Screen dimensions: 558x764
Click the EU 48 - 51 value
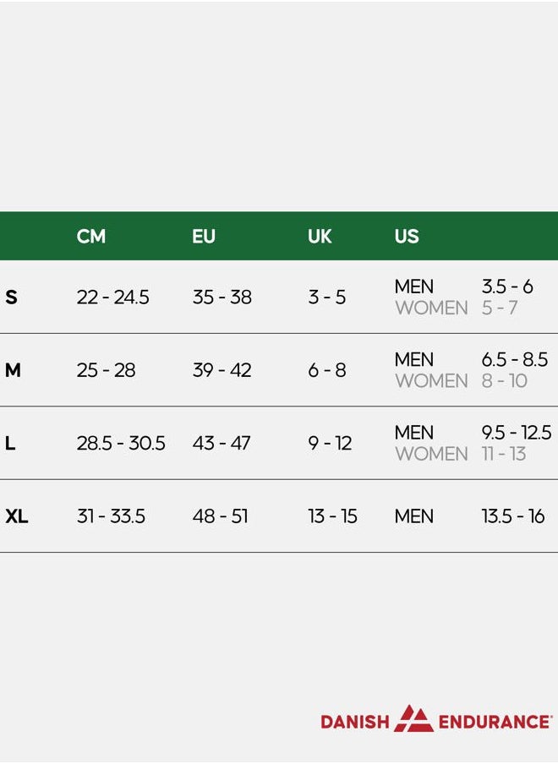pyautogui.click(x=221, y=516)
